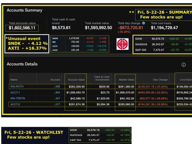Click account number ...804
Image resolution: width=192 pixels, height=144 pixels.
point(57,92)
